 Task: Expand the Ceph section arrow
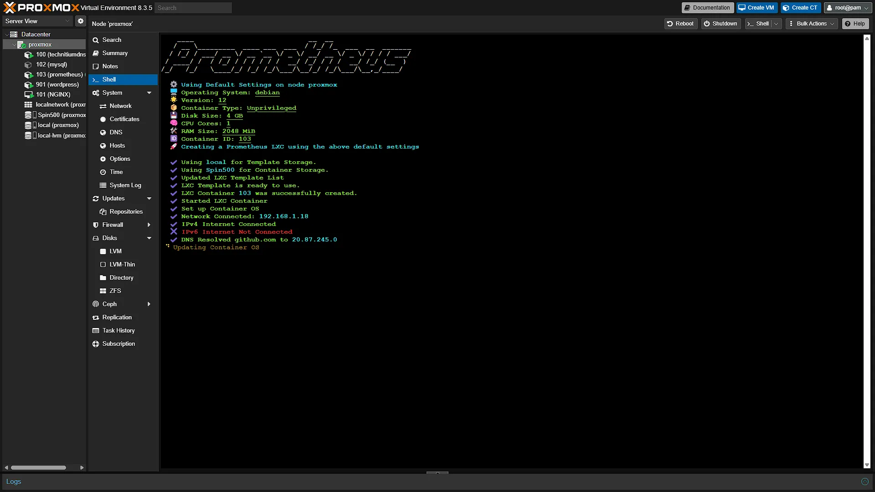tap(149, 304)
